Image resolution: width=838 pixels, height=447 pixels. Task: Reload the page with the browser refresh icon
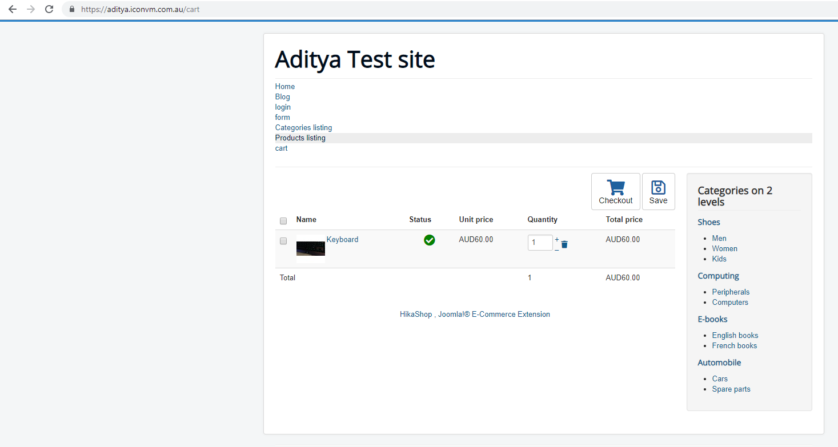pos(49,9)
